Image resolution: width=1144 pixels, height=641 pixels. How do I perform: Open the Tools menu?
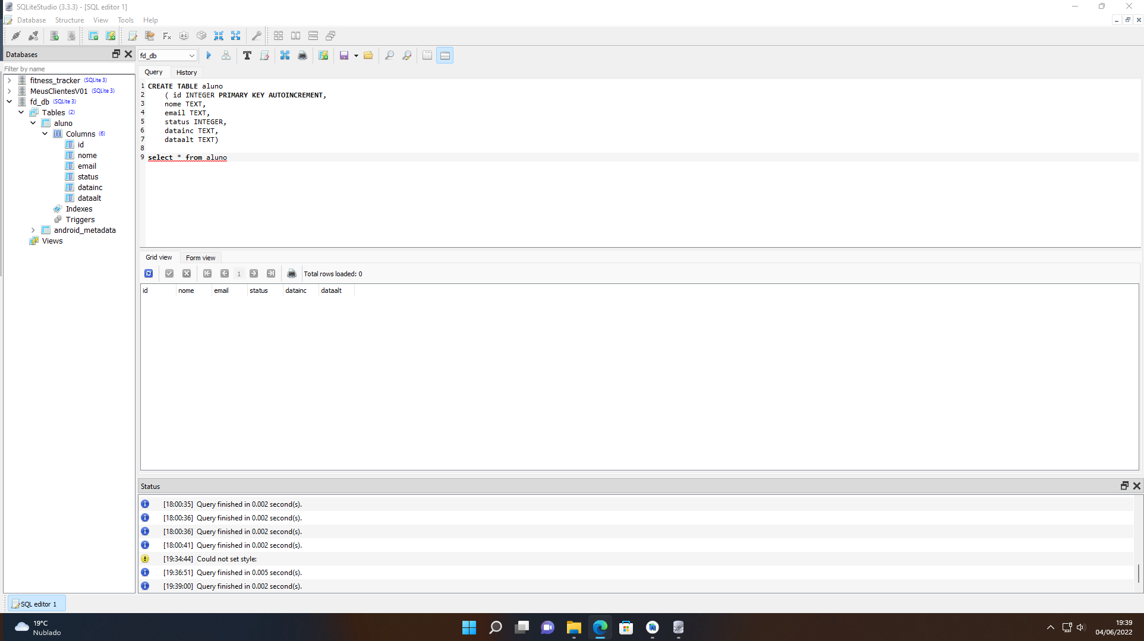pyautogui.click(x=125, y=20)
